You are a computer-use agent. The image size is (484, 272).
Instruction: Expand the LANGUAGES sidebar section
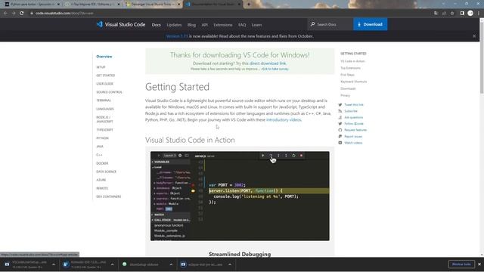click(105, 109)
